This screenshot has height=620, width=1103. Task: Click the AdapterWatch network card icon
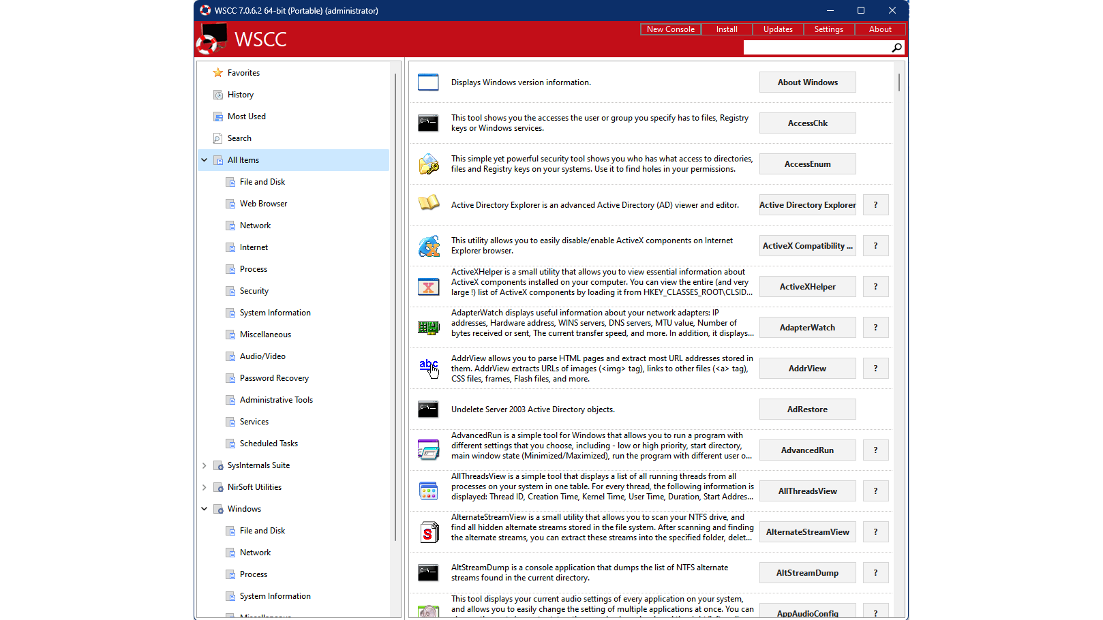pyautogui.click(x=429, y=328)
